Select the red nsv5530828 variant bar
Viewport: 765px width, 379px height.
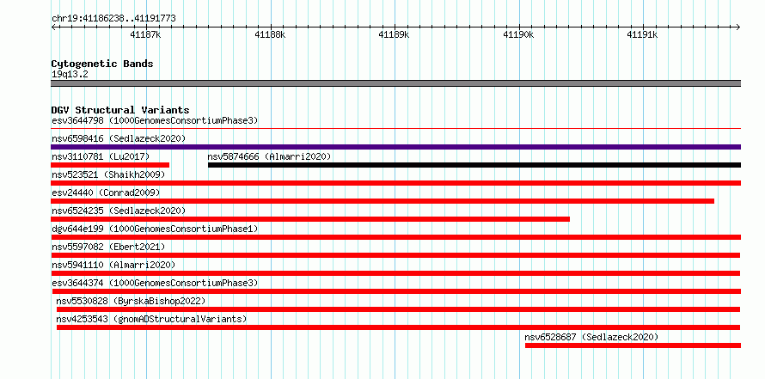point(398,309)
